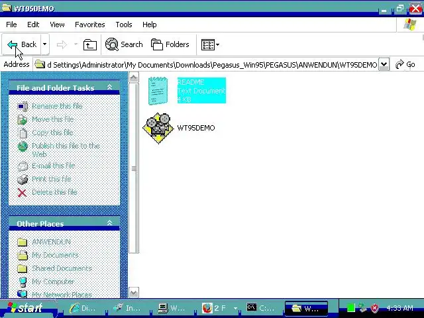Click Rename this file link
Image resolution: width=424 pixels, height=318 pixels.
pos(57,106)
